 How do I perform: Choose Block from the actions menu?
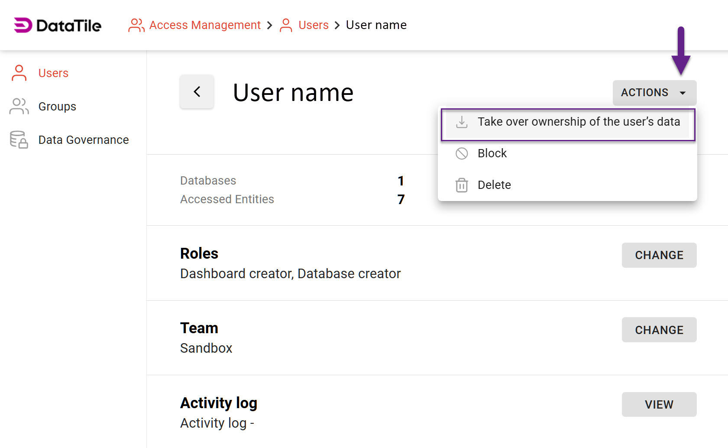point(492,153)
